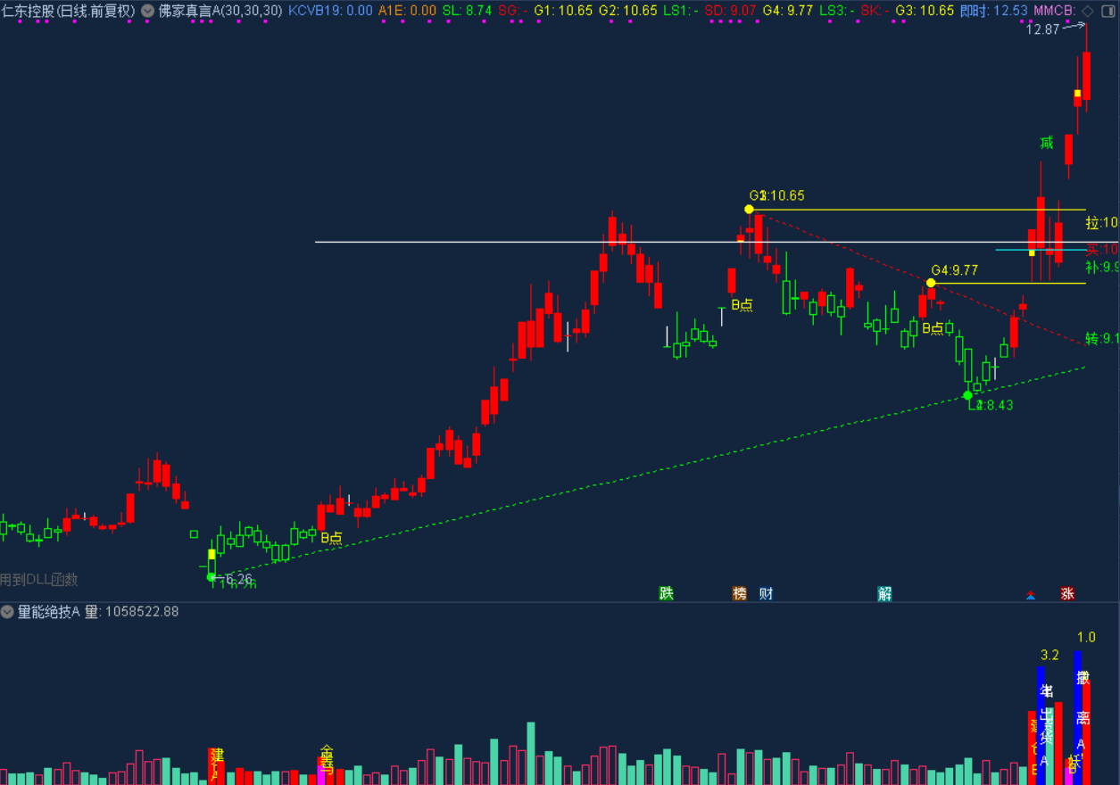Select the cyan horizontal price line
This screenshot has width=1120, height=785.
(x=1041, y=250)
